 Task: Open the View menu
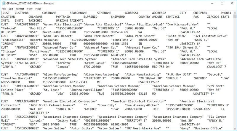click(29, 9)
